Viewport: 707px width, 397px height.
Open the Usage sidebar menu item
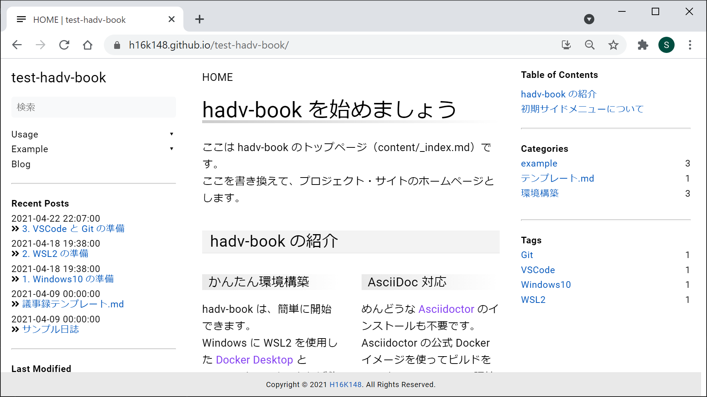point(25,134)
